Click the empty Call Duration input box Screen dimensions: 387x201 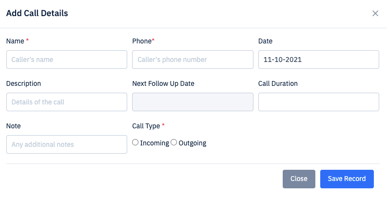(319, 102)
